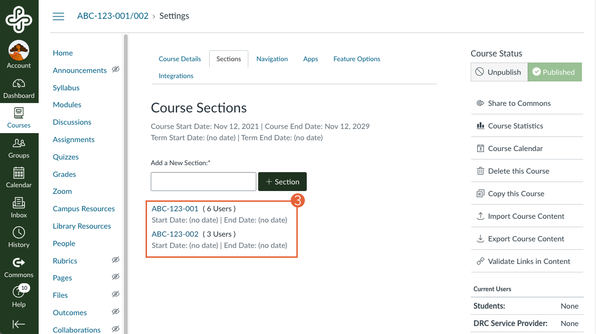Collapse the global navigation sidebar
Image resolution: width=596 pixels, height=334 pixels.
coord(19,324)
